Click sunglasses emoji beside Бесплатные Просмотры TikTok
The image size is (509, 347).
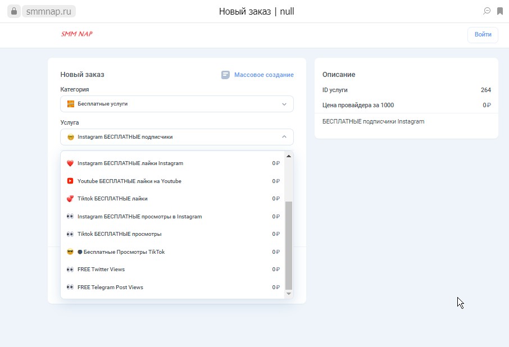click(70, 252)
